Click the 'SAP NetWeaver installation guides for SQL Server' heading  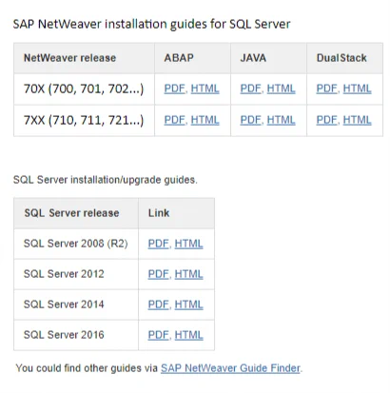[151, 24]
